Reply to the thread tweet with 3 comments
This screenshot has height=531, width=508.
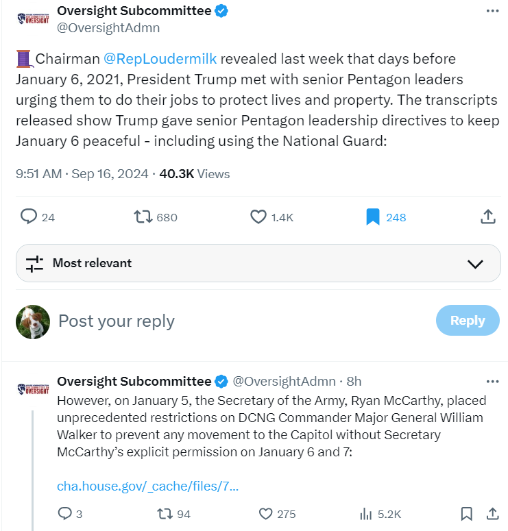(x=65, y=513)
